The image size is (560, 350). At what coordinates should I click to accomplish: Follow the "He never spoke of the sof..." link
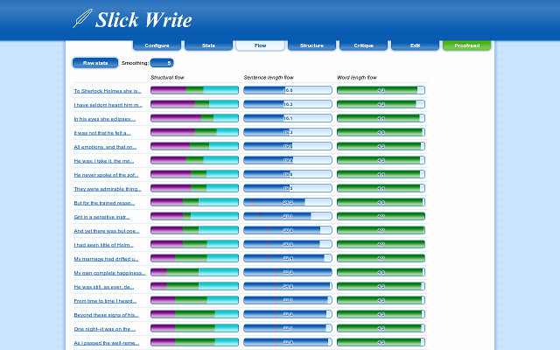(106, 175)
